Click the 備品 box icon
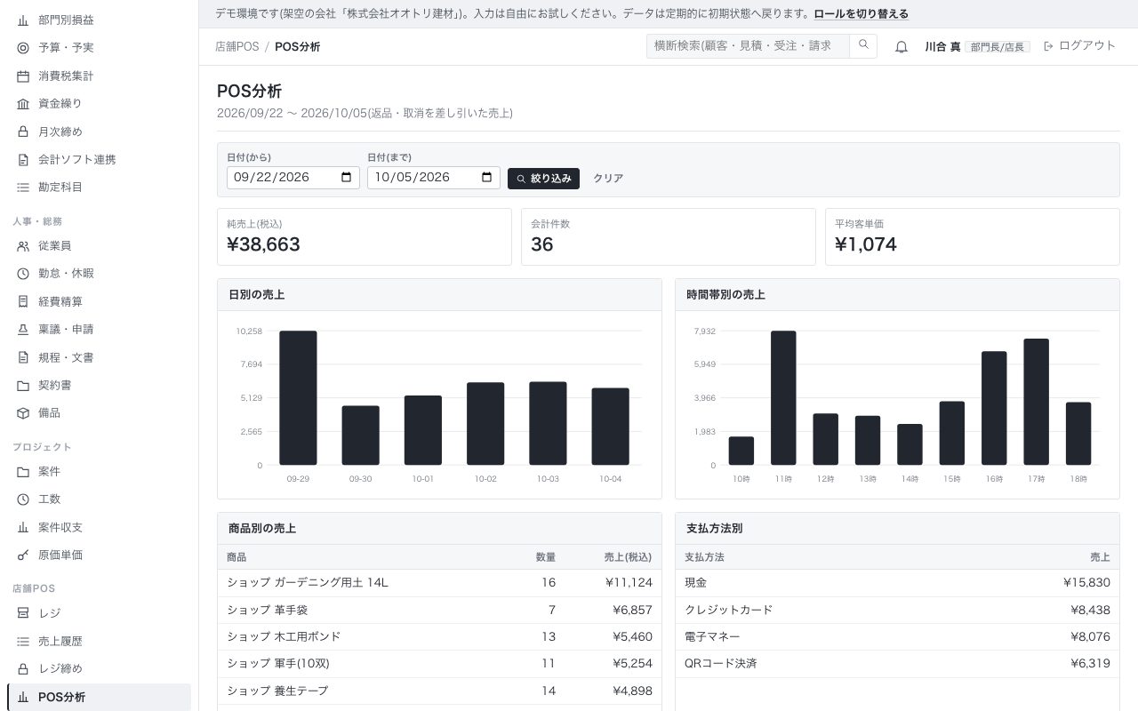Viewport: 1138px width, 711px height. [23, 413]
